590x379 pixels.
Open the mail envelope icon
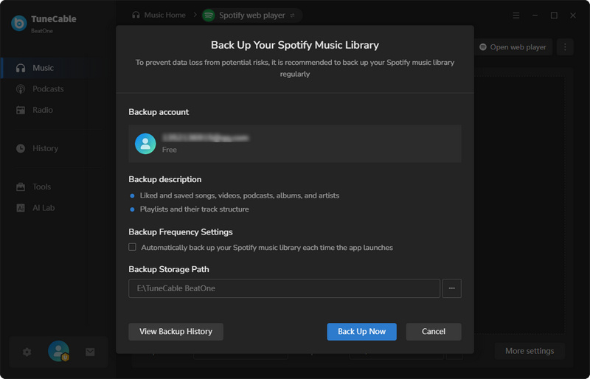pyautogui.click(x=90, y=352)
